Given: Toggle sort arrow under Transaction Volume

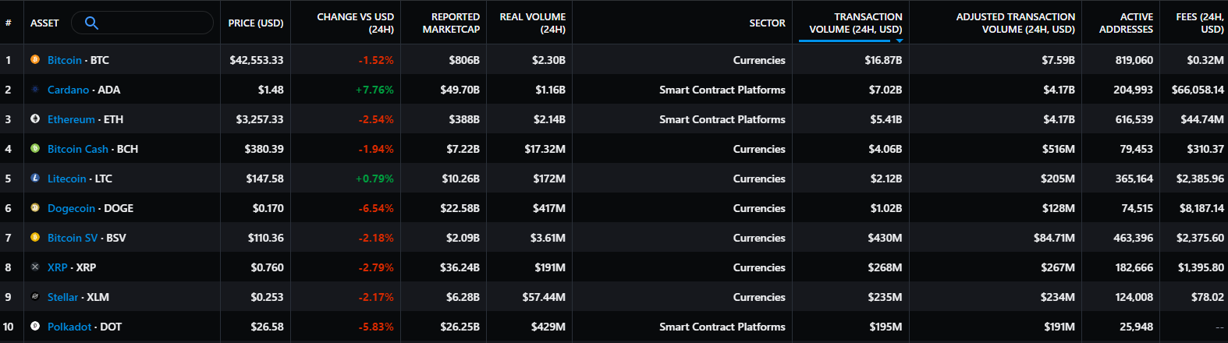Looking at the screenshot, I should pyautogui.click(x=900, y=40).
